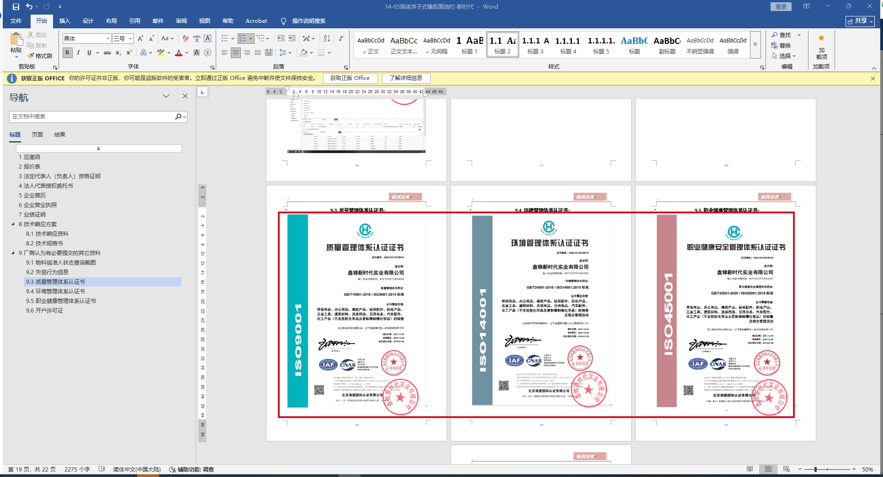Screen dimensions: 883x477
Task: Apply the yellow text highlight color
Action: click(x=161, y=53)
